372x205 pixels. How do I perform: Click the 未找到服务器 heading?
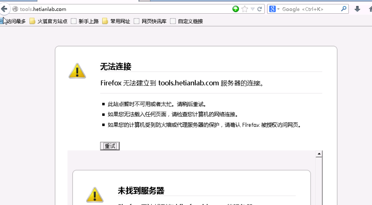pos(141,191)
